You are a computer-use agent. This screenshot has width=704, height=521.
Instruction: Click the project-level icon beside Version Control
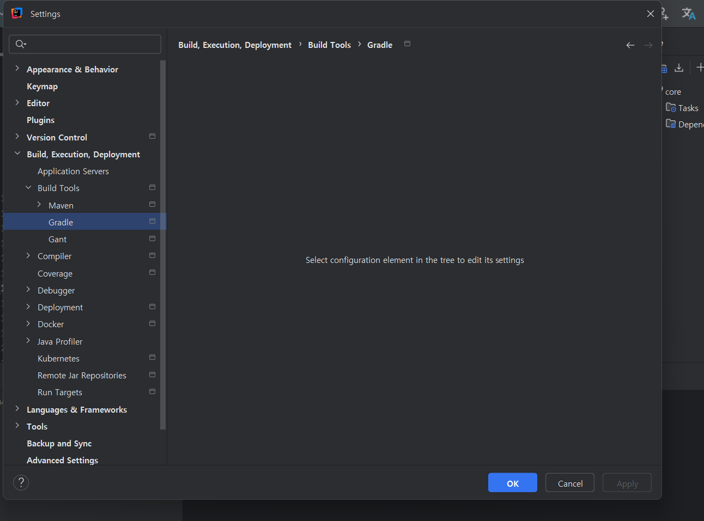tap(153, 136)
